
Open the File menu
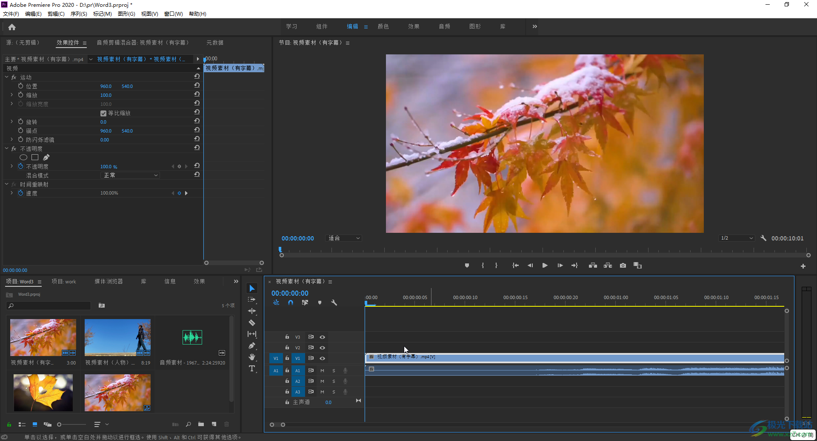[11, 14]
